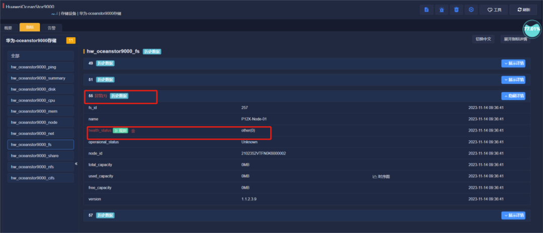543x233 pixels.
Task: Click the 展开指标详情 button
Action: pyautogui.click(x=515, y=39)
